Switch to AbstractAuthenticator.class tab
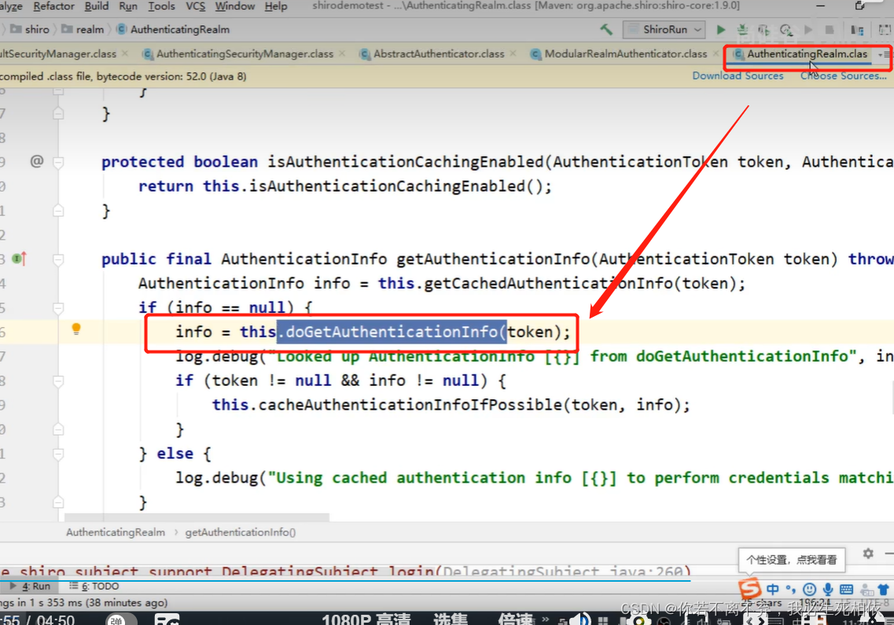 [439, 53]
